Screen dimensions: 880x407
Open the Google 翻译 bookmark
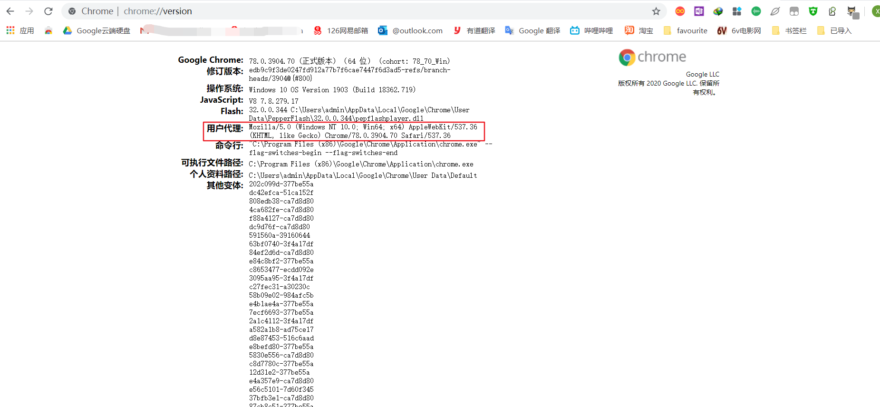tap(532, 30)
